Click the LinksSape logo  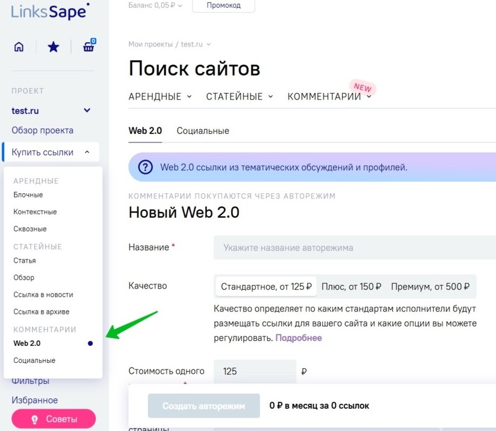point(50,11)
